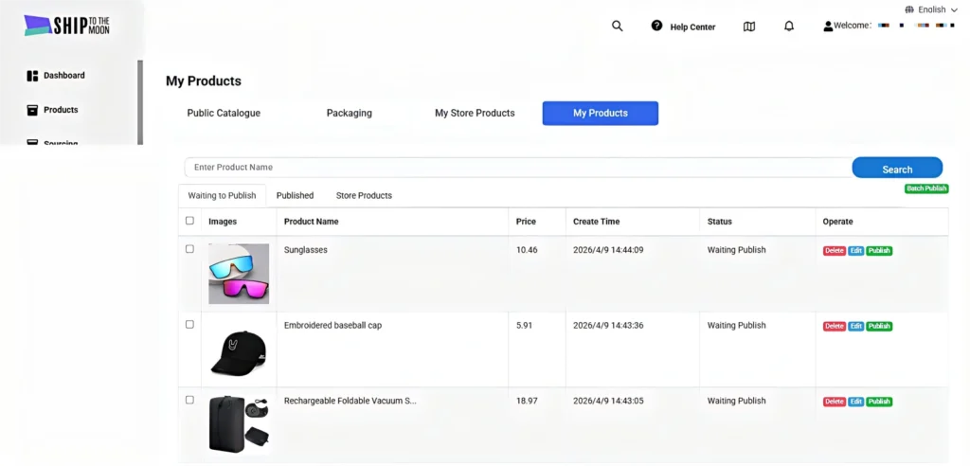The height and width of the screenshot is (466, 970).
Task: Switch to My Store Products tab
Action: tap(476, 114)
